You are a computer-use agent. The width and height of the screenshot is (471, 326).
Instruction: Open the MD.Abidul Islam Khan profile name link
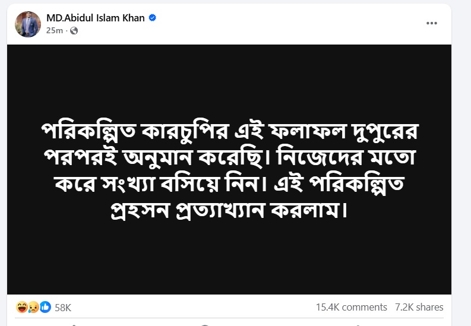pos(95,18)
